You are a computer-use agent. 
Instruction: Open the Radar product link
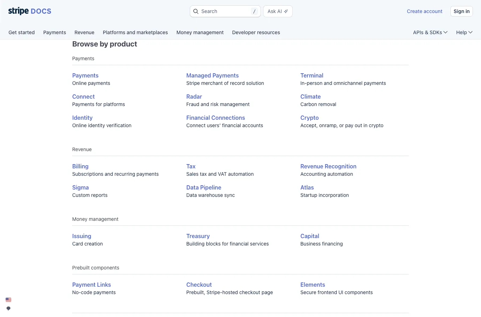coord(194,97)
